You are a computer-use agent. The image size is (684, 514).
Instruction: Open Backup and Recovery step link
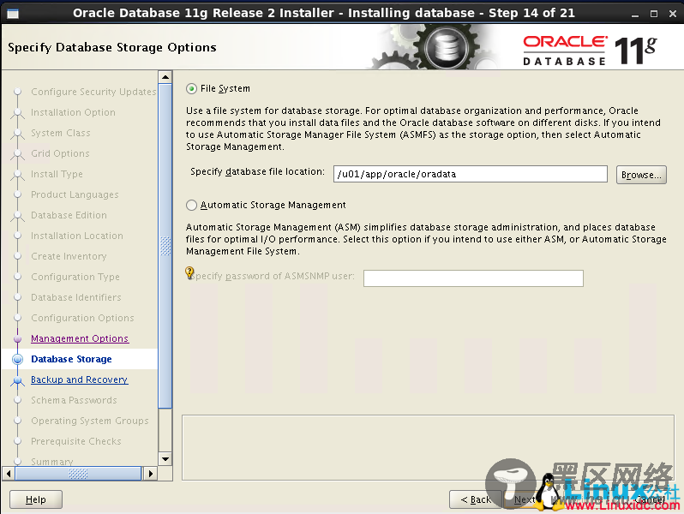point(80,380)
